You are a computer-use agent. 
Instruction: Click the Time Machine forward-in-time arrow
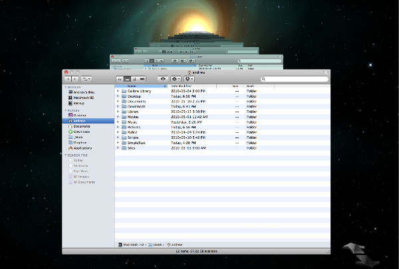point(367,260)
